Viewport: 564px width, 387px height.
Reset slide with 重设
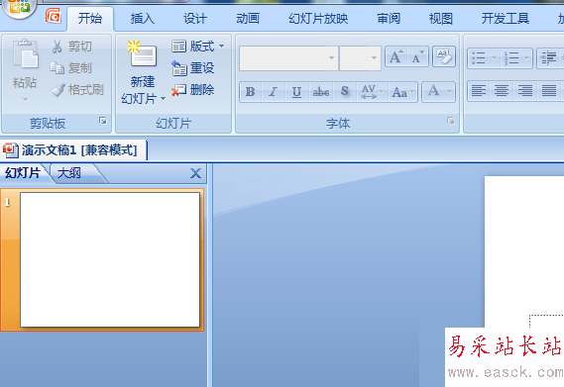pyautogui.click(x=193, y=68)
